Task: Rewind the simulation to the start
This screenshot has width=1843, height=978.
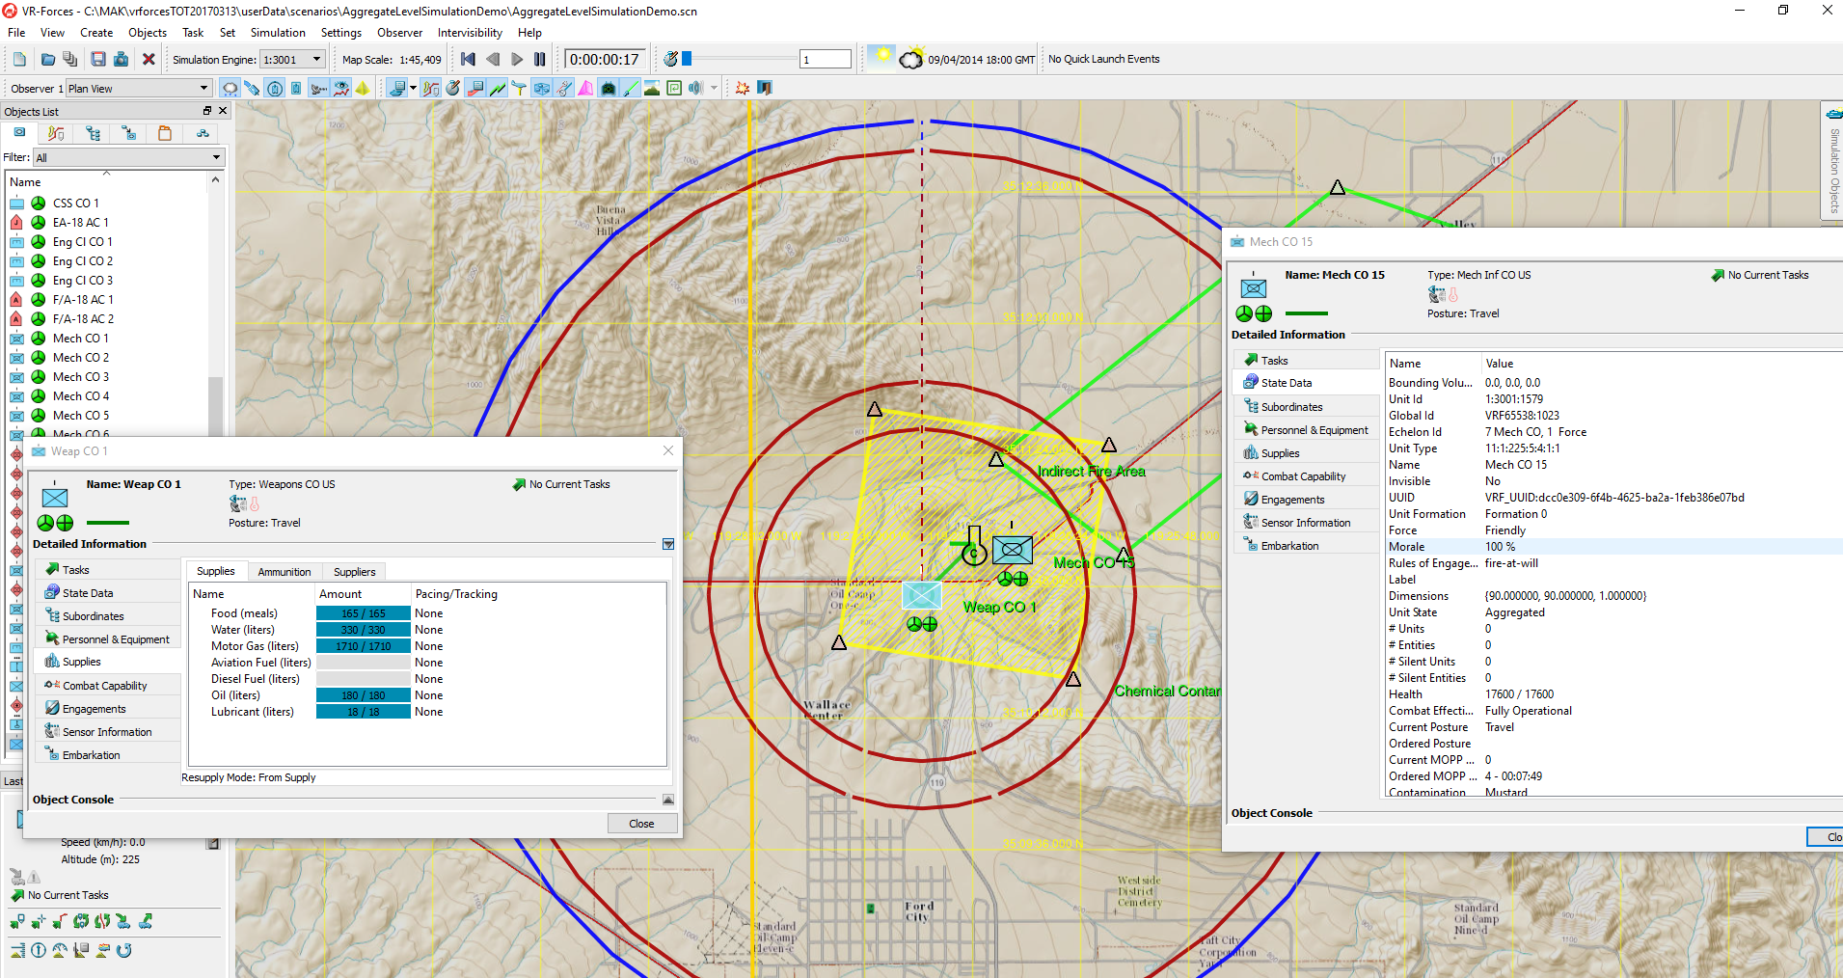Action: tap(468, 59)
